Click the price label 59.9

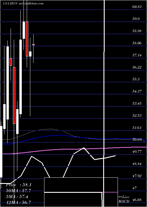[136, 19]
